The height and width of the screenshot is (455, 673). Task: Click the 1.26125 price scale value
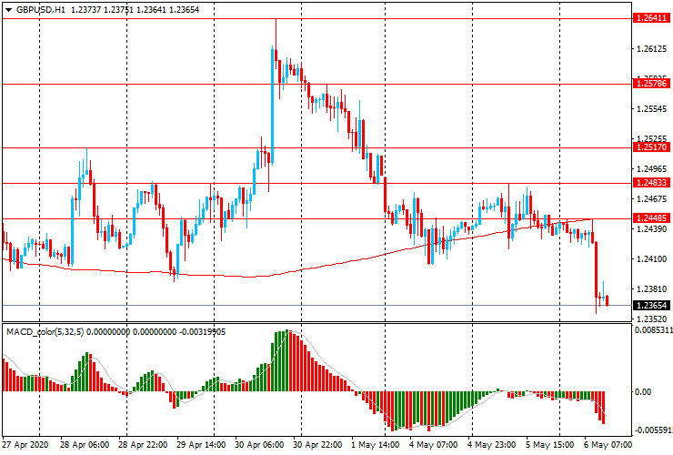click(x=651, y=49)
